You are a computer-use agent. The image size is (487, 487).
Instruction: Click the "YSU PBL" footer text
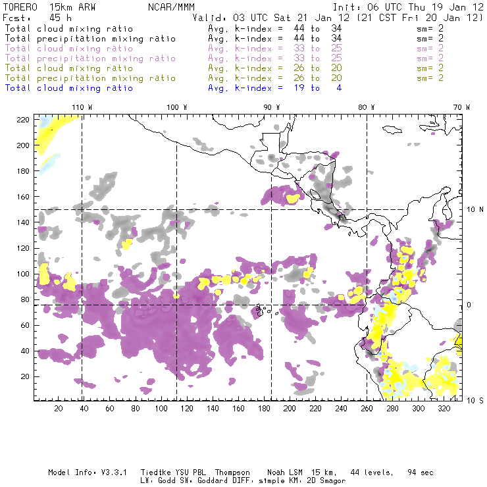(x=191, y=473)
